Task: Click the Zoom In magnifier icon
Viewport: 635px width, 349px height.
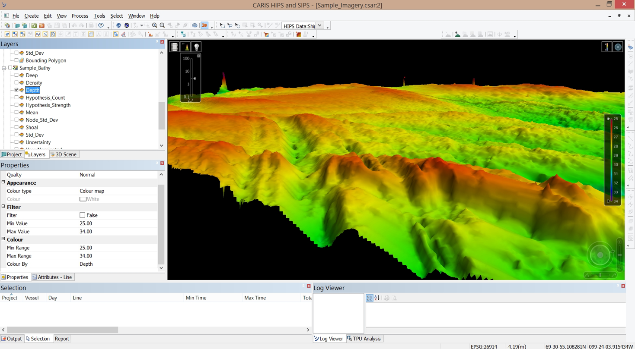Action: point(155,25)
